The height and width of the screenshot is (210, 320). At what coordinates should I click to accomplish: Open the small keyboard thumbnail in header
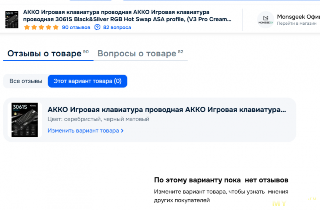tap(12, 20)
